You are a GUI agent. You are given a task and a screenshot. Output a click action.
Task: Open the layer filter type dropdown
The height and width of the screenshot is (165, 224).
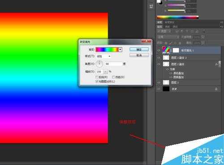tap(164, 31)
